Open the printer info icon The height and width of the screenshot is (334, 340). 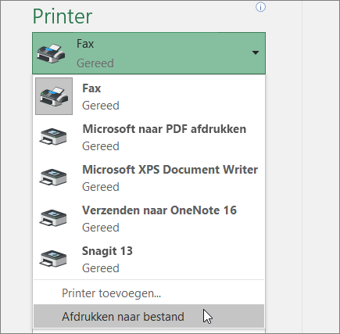coord(260,7)
